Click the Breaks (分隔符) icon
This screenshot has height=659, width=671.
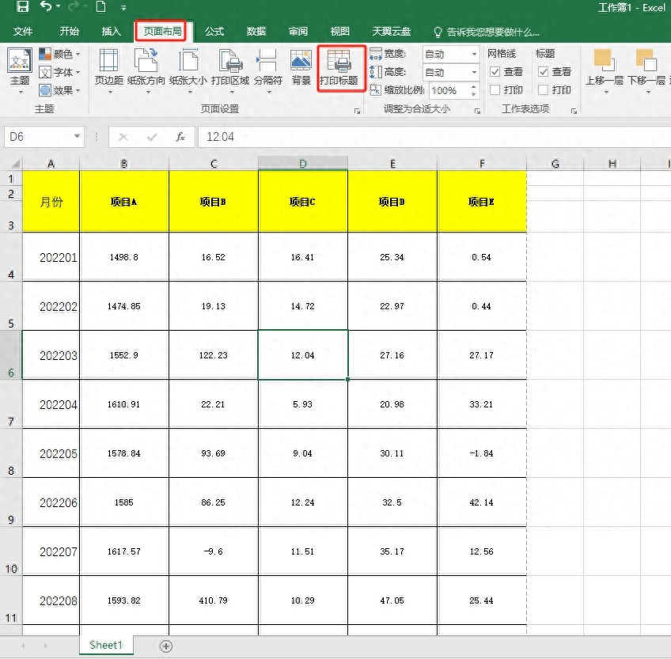coord(267,60)
